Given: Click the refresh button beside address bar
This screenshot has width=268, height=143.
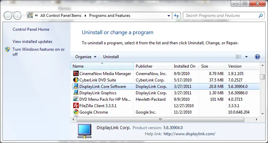Looking at the screenshot, I should point(176,16).
